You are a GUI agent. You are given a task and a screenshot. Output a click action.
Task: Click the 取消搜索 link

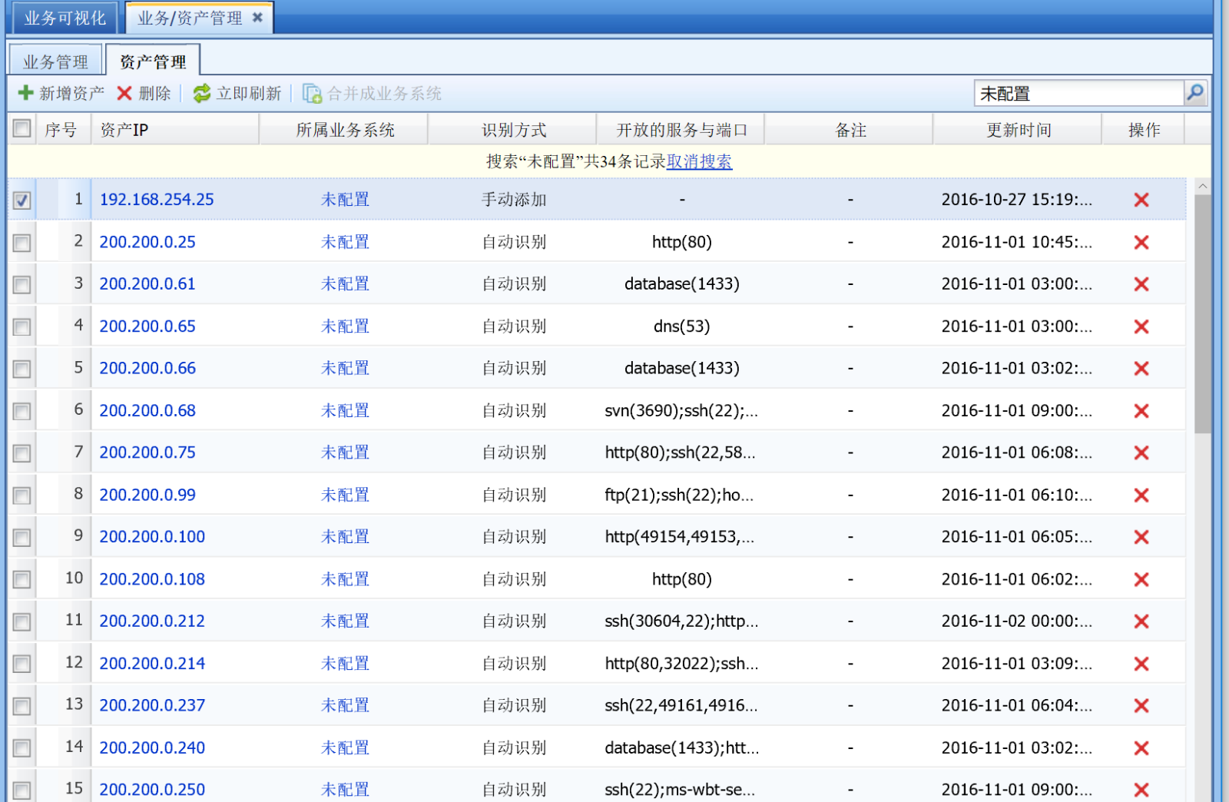point(699,161)
